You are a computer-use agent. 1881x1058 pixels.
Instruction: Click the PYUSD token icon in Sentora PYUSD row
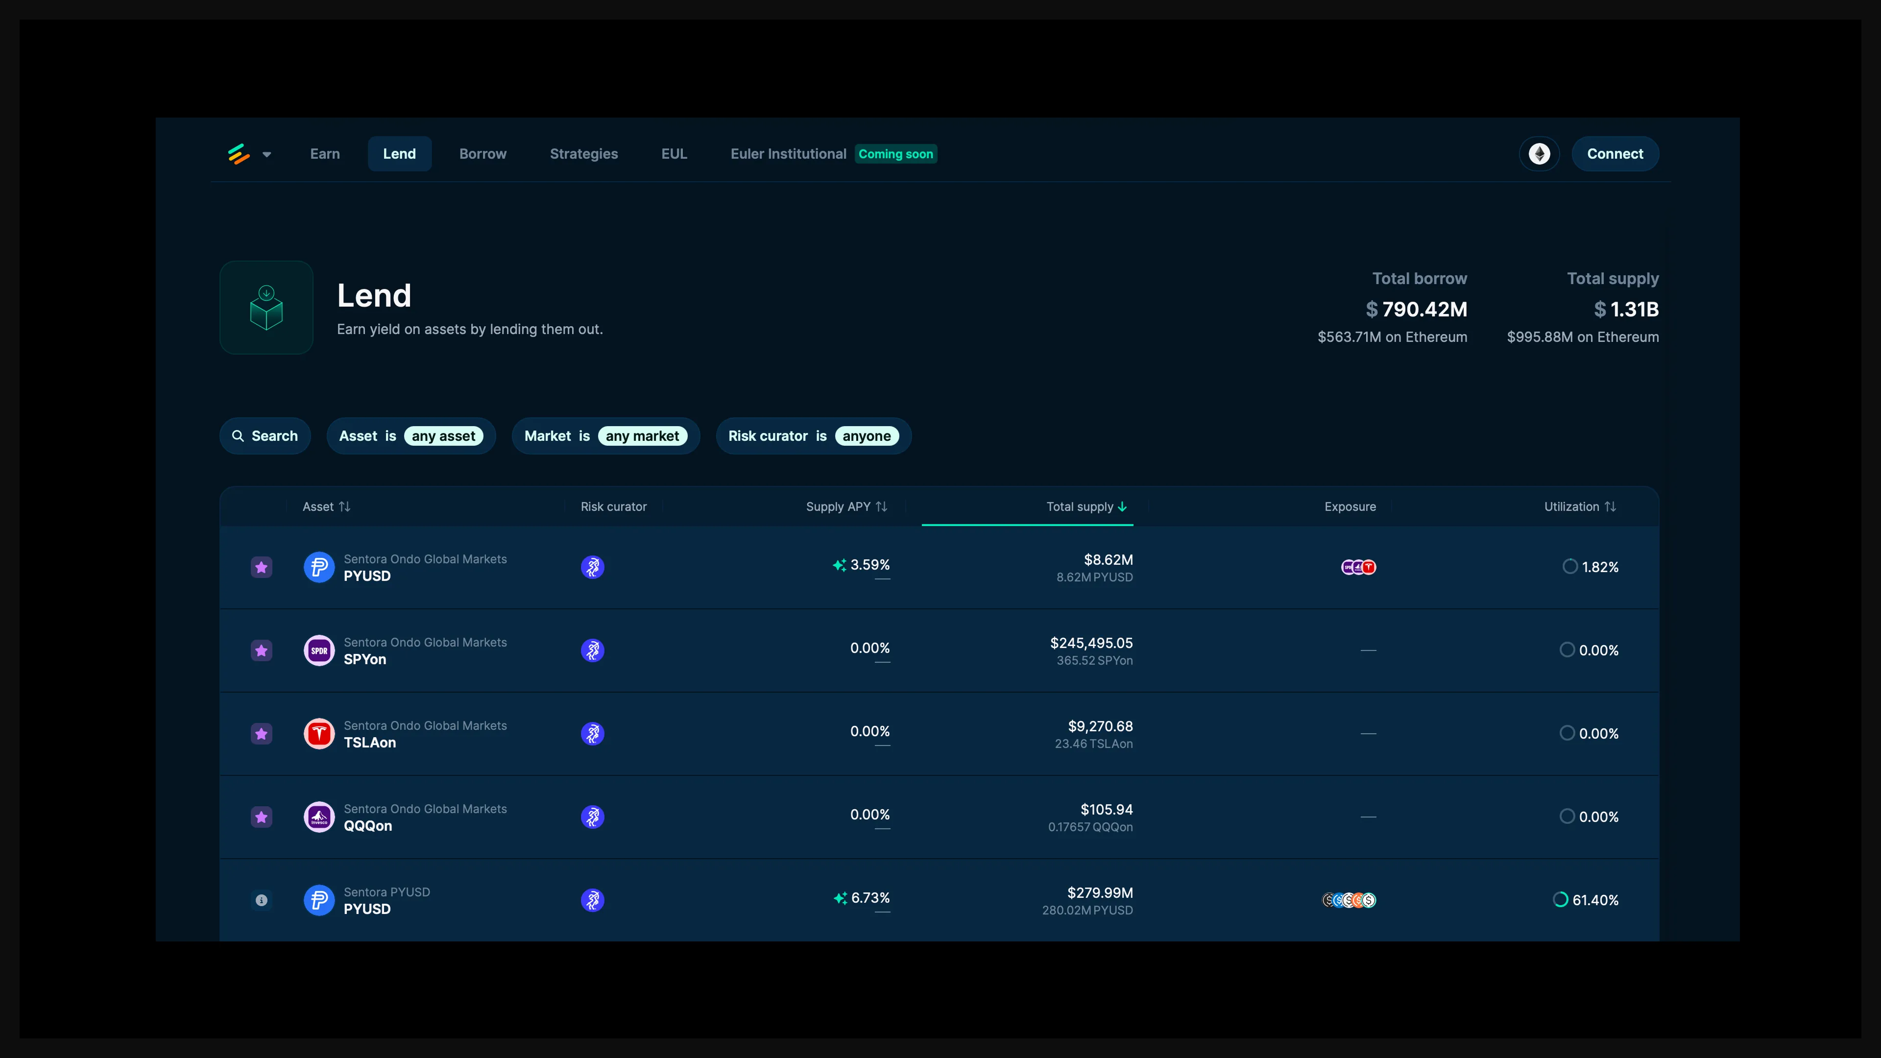319,900
